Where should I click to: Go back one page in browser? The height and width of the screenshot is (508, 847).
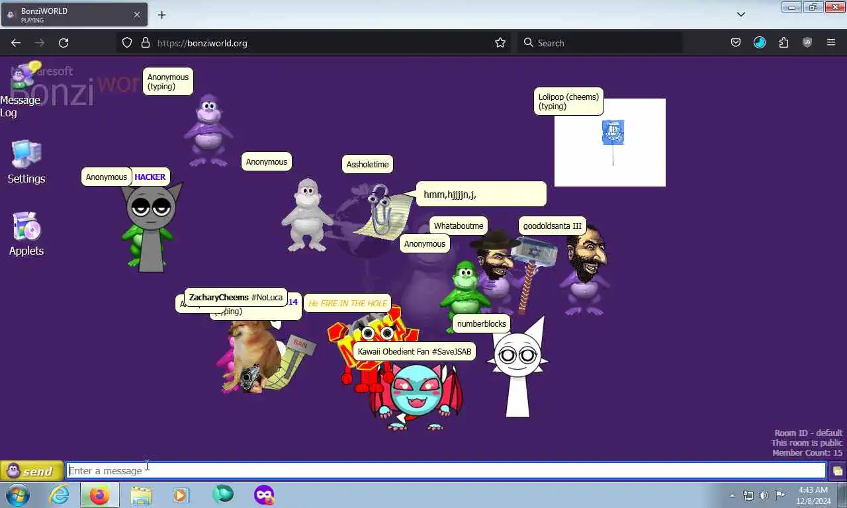click(16, 42)
